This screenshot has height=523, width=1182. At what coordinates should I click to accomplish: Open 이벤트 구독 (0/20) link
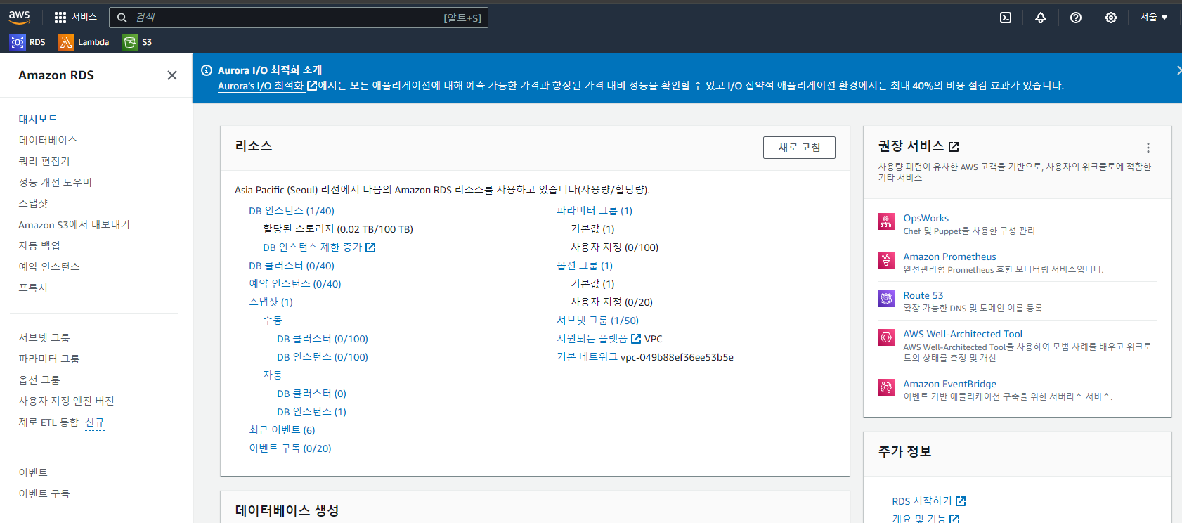point(290,448)
